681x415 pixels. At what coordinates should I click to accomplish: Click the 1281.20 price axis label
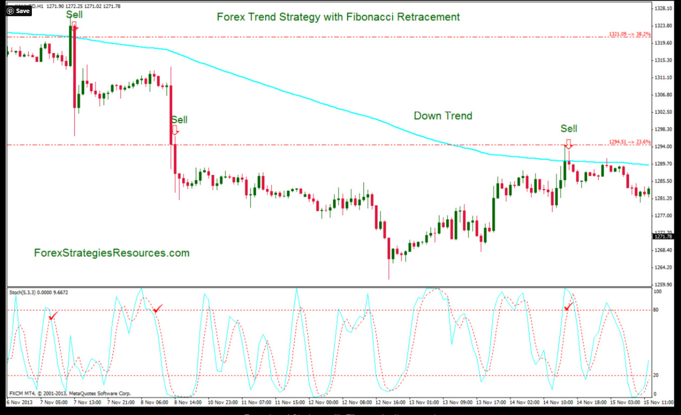click(x=663, y=198)
